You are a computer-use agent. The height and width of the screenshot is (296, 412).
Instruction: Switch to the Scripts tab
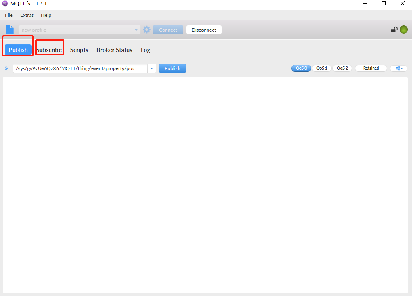[79, 50]
